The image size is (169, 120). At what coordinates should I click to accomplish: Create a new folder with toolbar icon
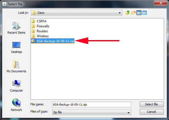[133, 13]
